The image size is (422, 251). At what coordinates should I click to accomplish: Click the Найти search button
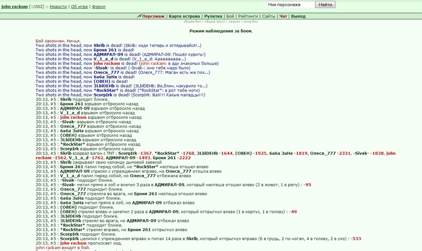pos(325,5)
